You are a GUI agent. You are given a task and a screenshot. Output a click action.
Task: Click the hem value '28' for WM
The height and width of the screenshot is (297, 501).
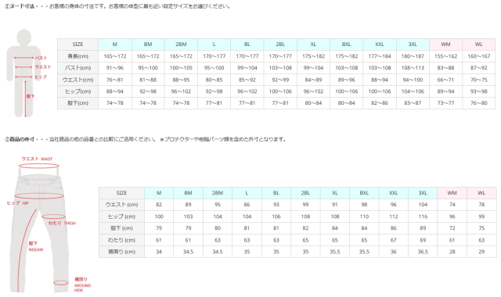click(452, 252)
